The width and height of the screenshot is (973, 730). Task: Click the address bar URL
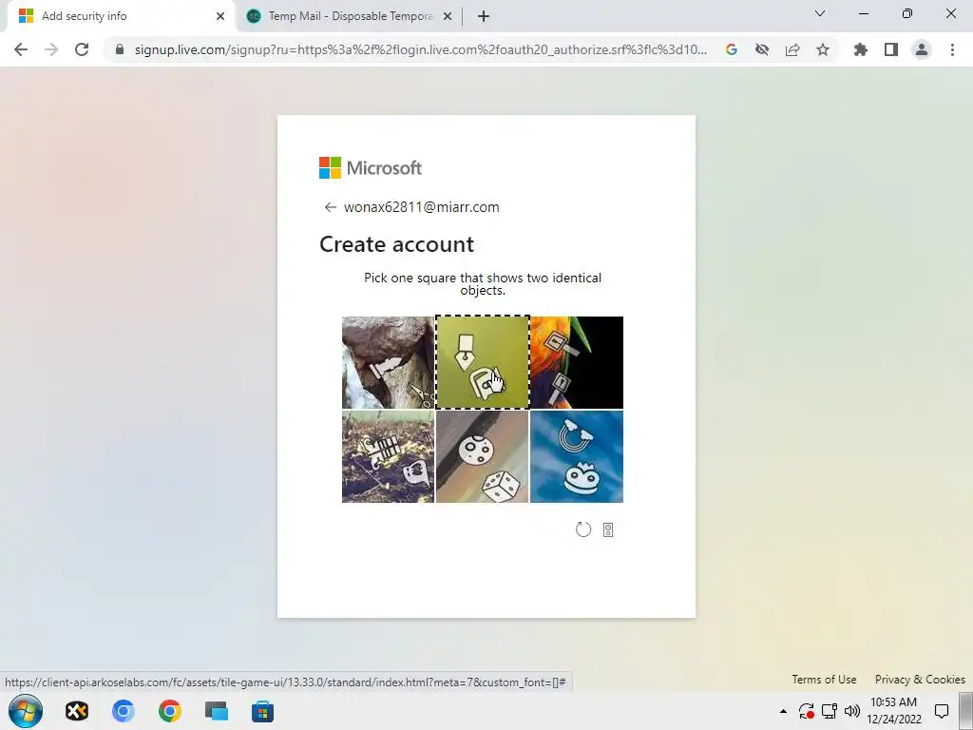pos(420,49)
